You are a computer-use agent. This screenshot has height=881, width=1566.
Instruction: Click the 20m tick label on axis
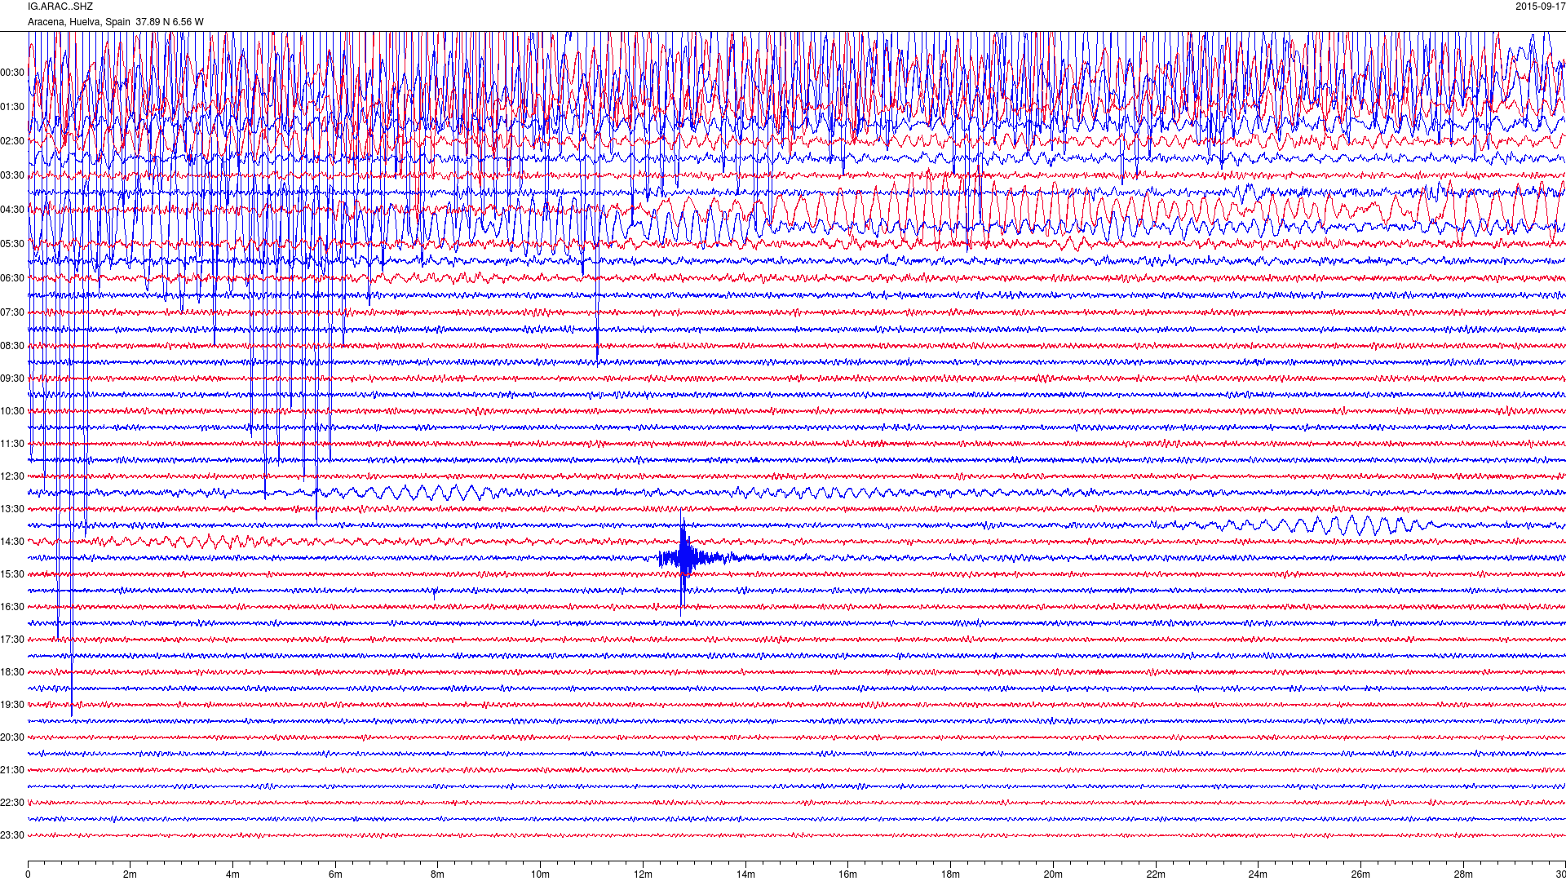click(1053, 874)
